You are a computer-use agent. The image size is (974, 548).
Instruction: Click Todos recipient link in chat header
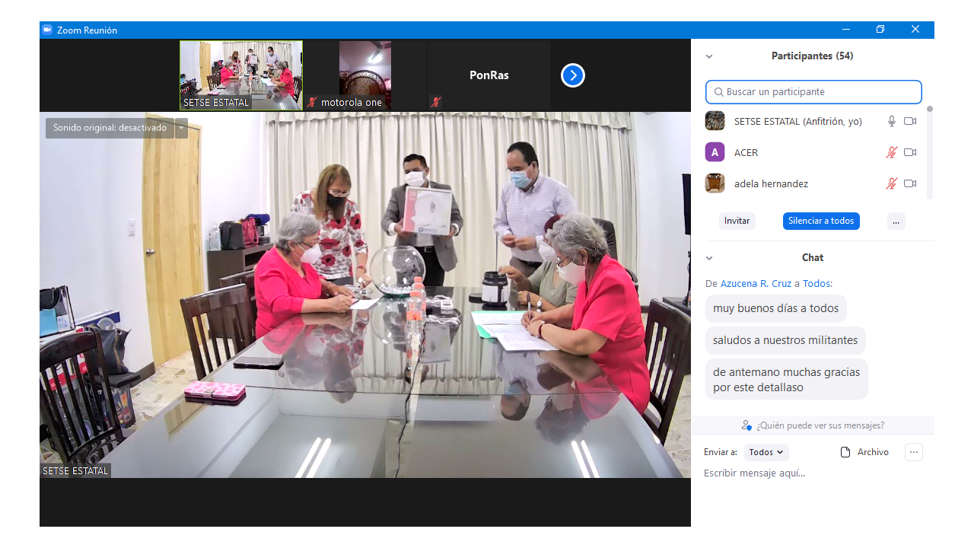[817, 283]
